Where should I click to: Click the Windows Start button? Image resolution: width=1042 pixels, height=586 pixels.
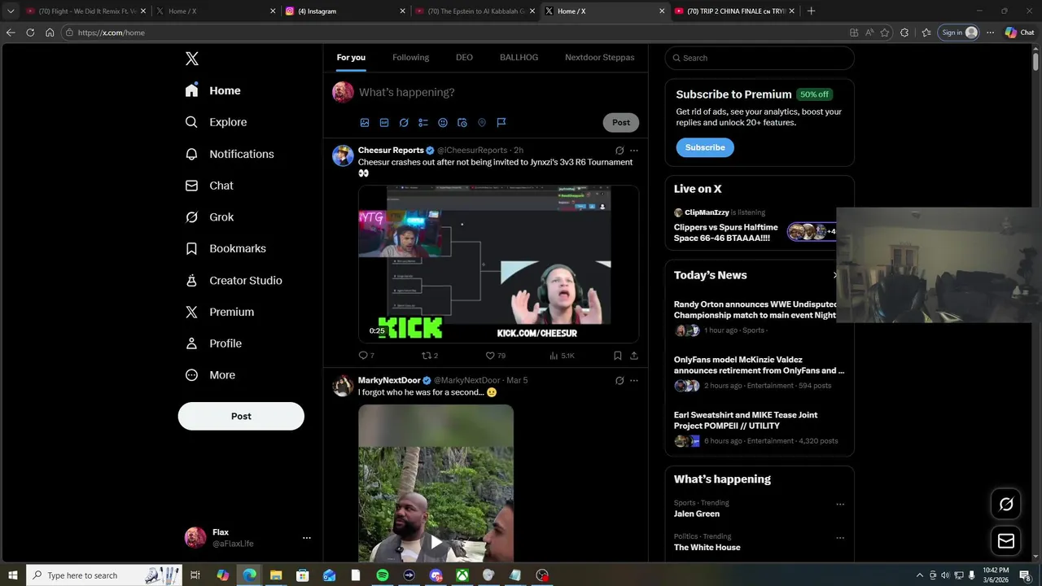(13, 575)
